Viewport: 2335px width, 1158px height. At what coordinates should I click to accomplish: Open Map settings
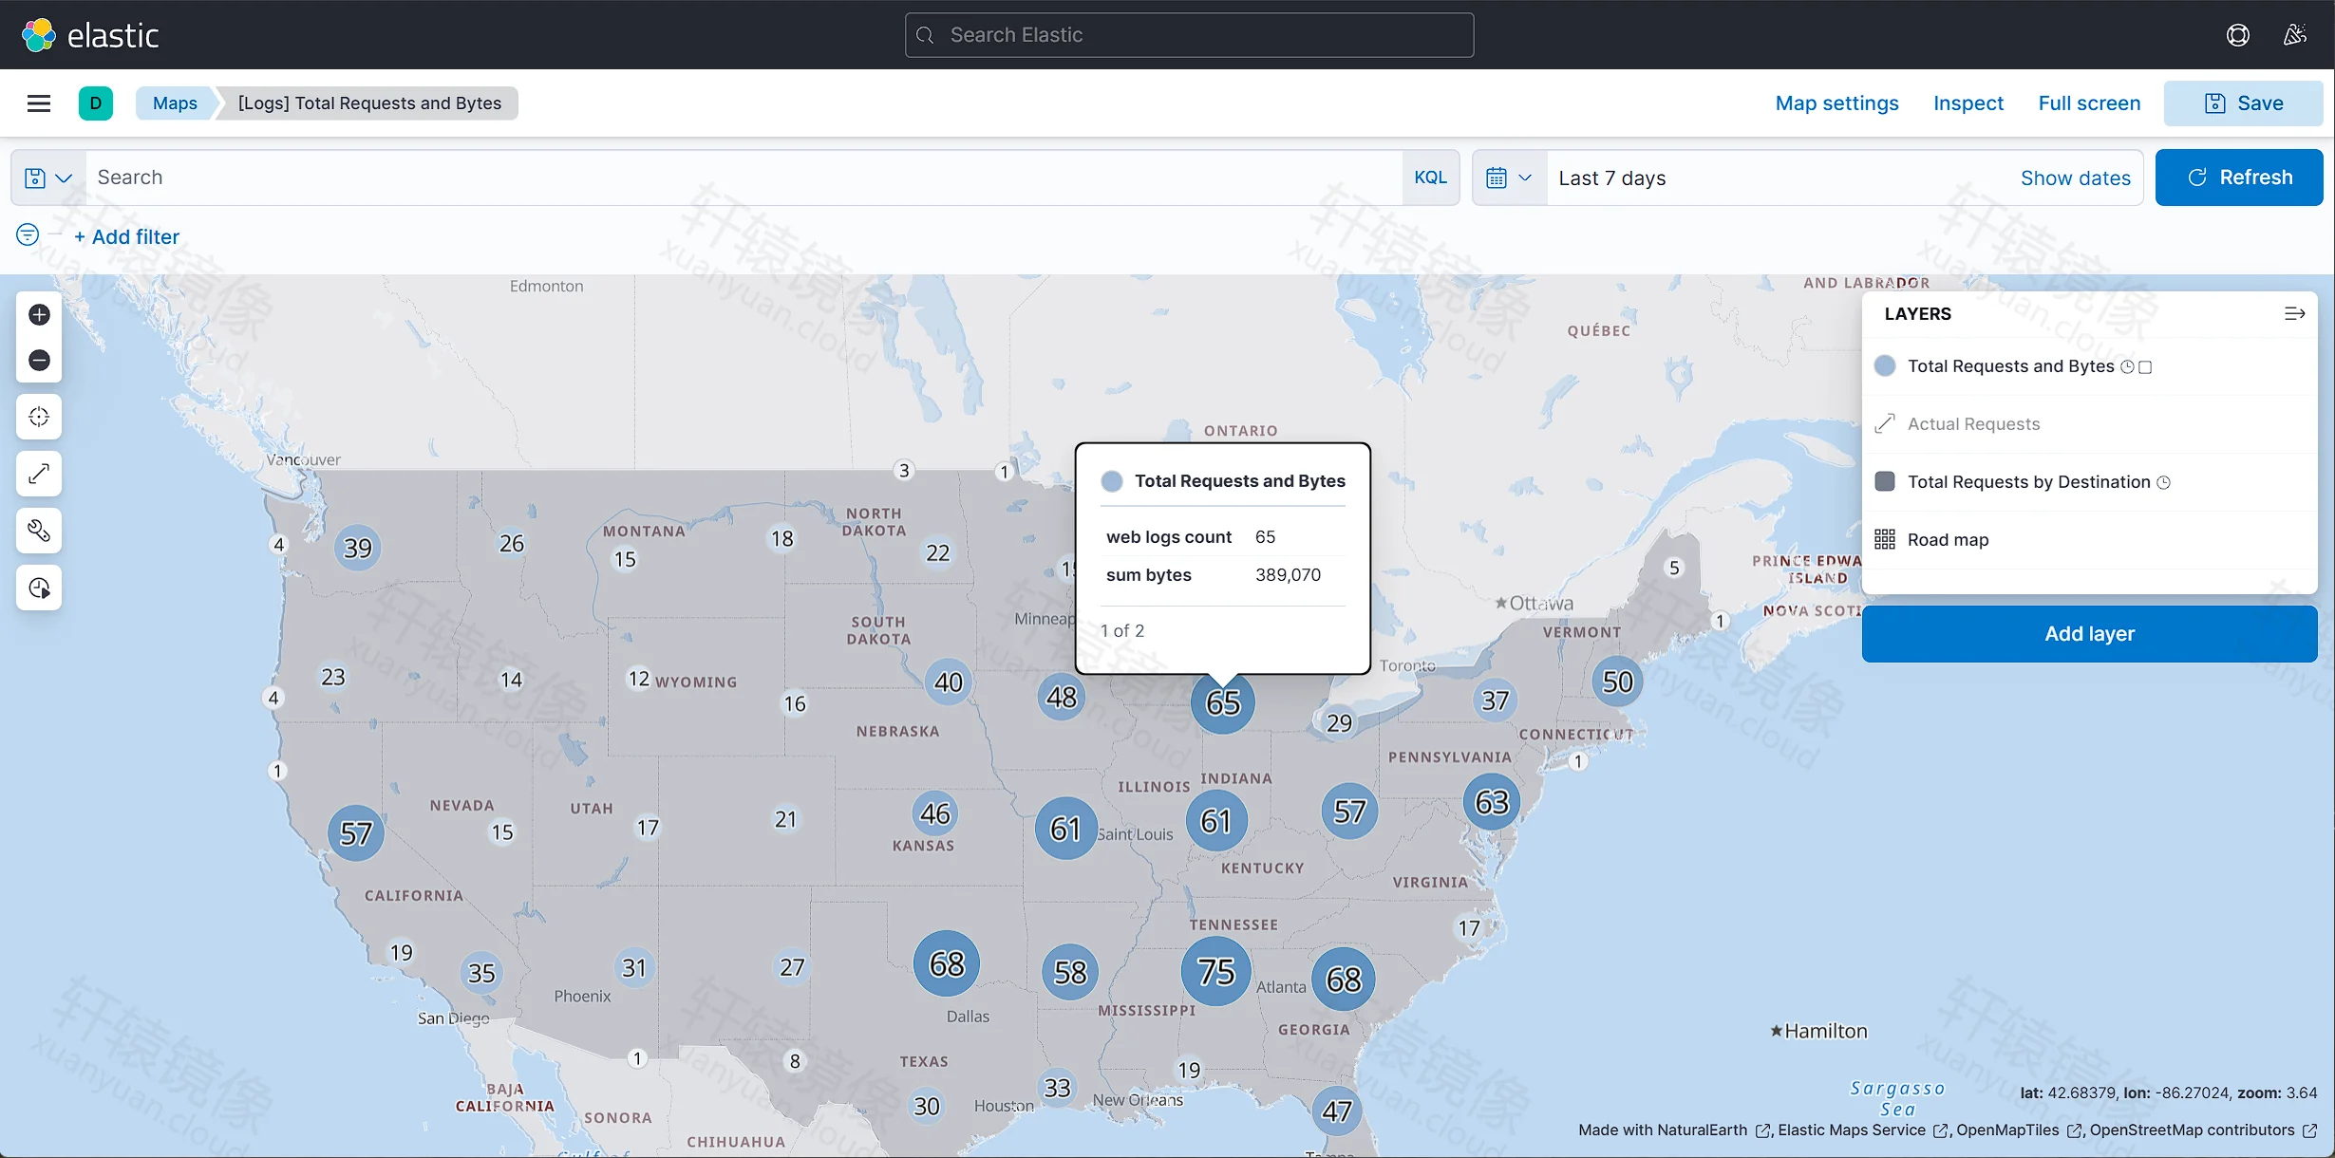(x=1836, y=103)
